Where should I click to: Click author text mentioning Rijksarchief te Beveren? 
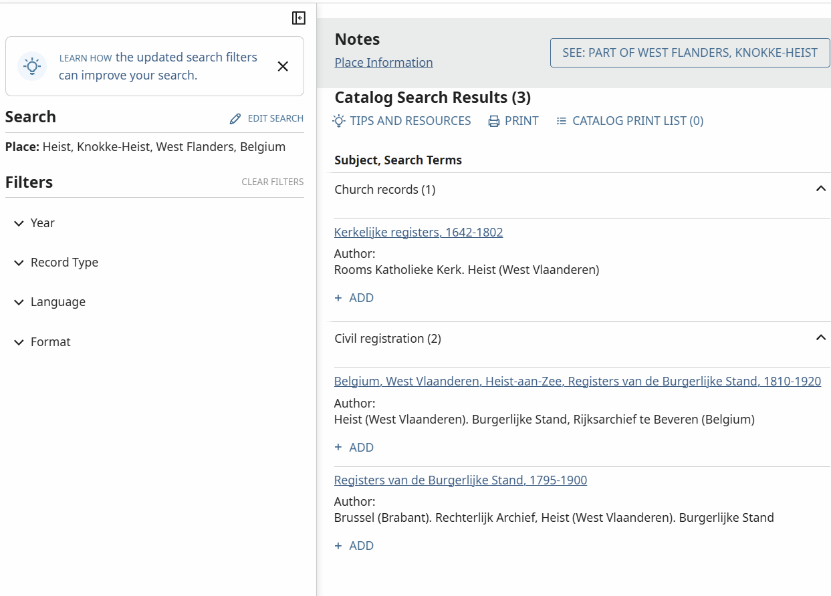click(544, 420)
